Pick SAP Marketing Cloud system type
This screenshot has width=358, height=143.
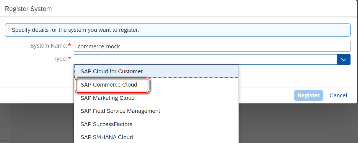pos(108,98)
